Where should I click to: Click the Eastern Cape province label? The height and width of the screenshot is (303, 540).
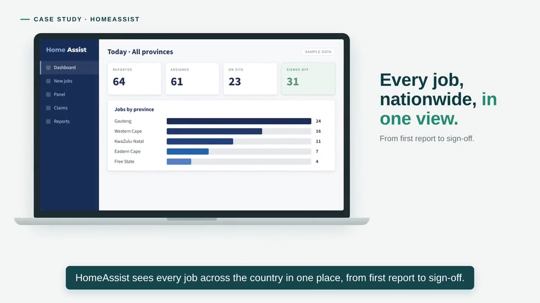(x=128, y=152)
